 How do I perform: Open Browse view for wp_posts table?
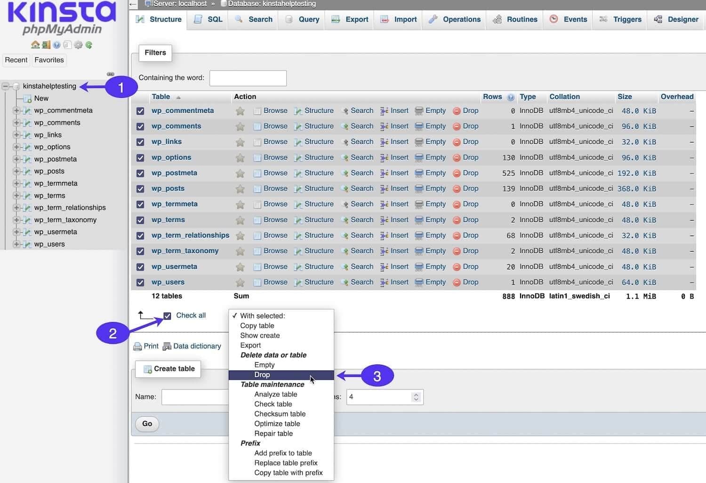point(275,188)
